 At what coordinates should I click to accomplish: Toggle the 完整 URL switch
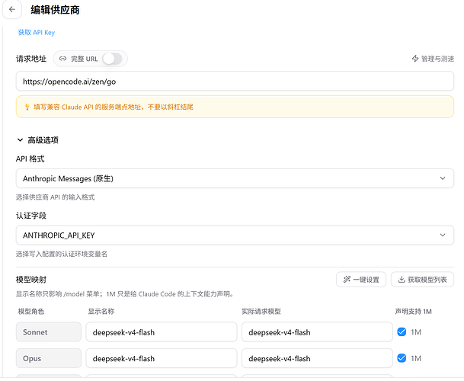click(112, 59)
